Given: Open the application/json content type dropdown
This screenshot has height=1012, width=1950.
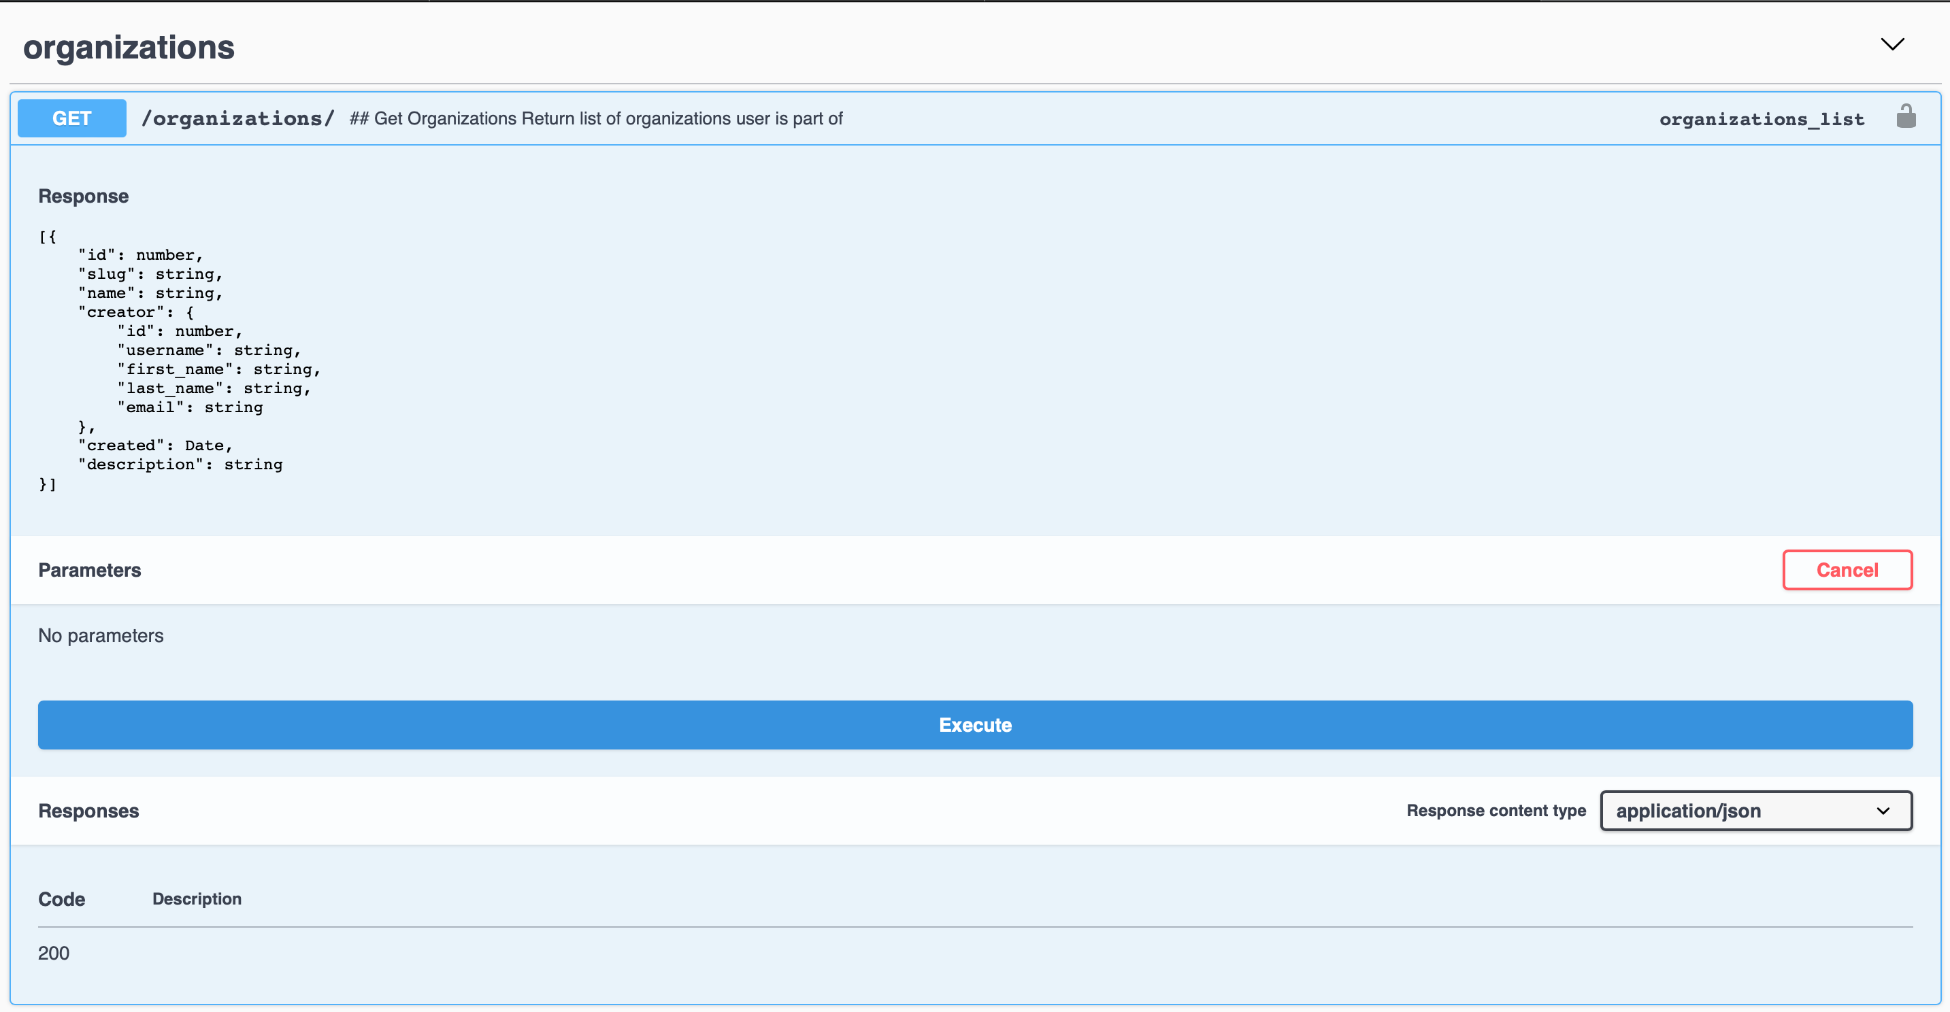Looking at the screenshot, I should (1755, 811).
